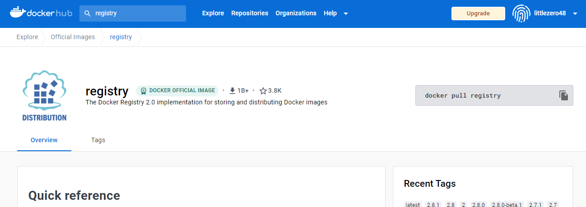Click the registry page title
586x207 pixels.
107,91
